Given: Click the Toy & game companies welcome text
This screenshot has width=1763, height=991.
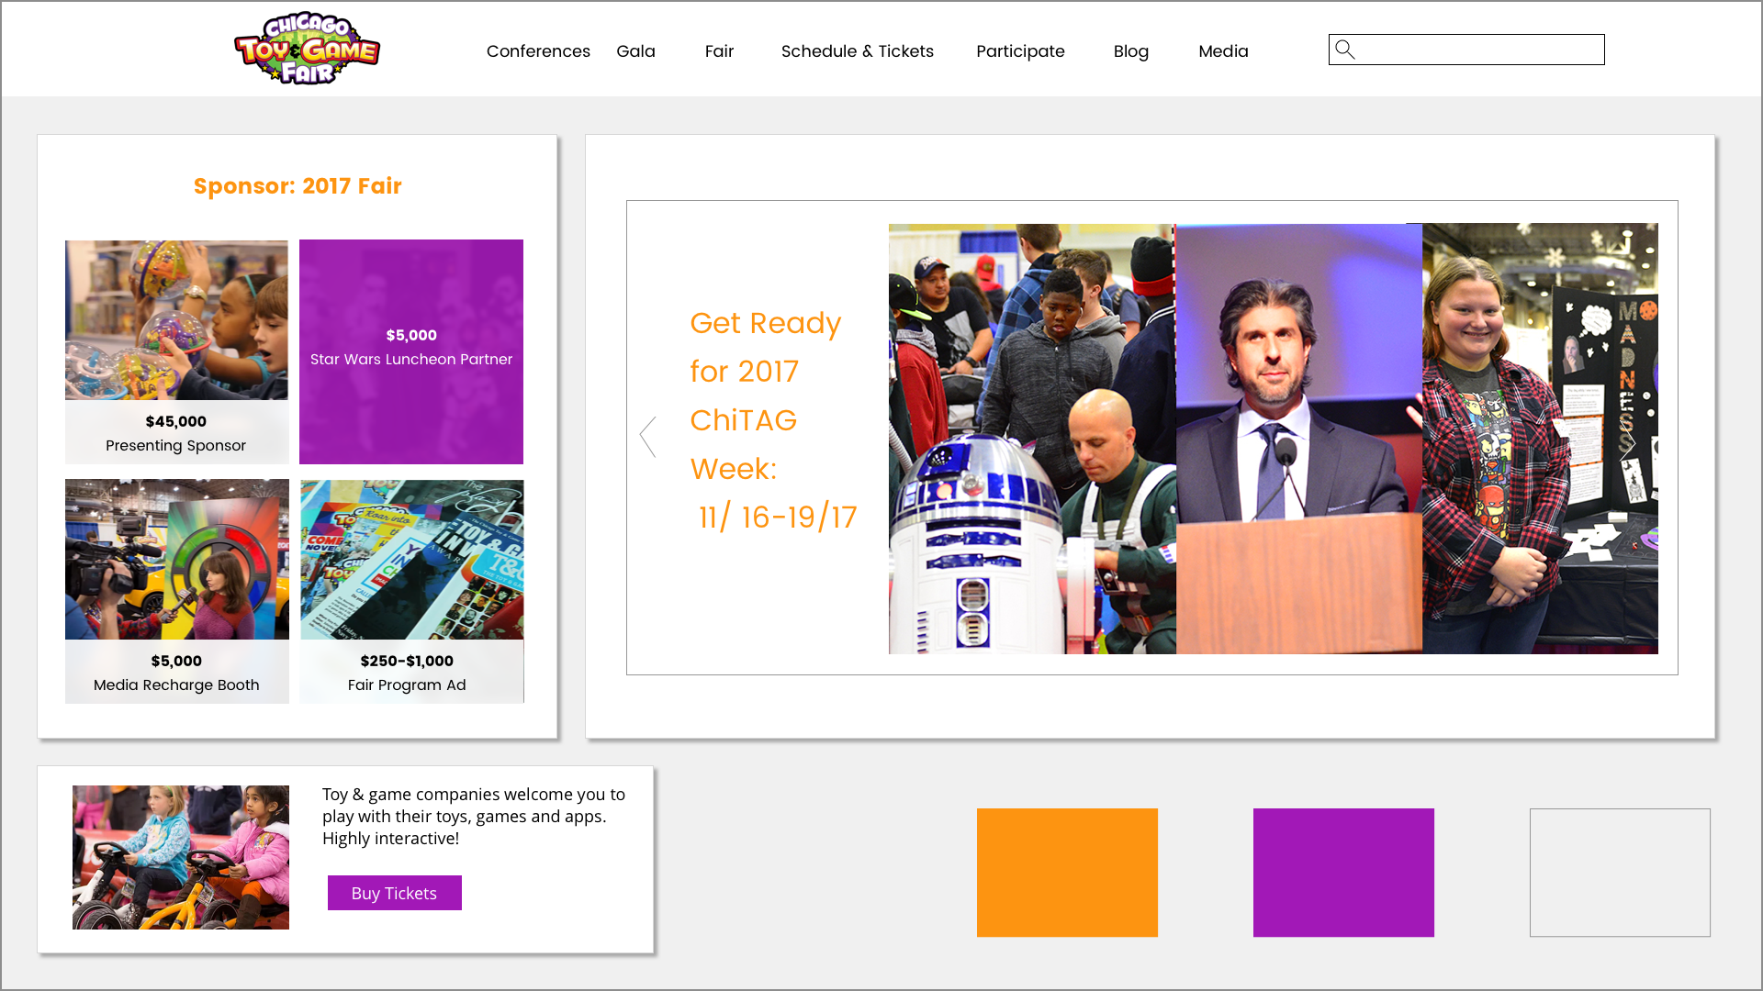Looking at the screenshot, I should 474,816.
